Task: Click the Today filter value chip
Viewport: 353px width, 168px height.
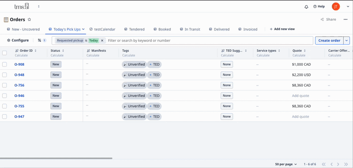Action: click(94, 41)
